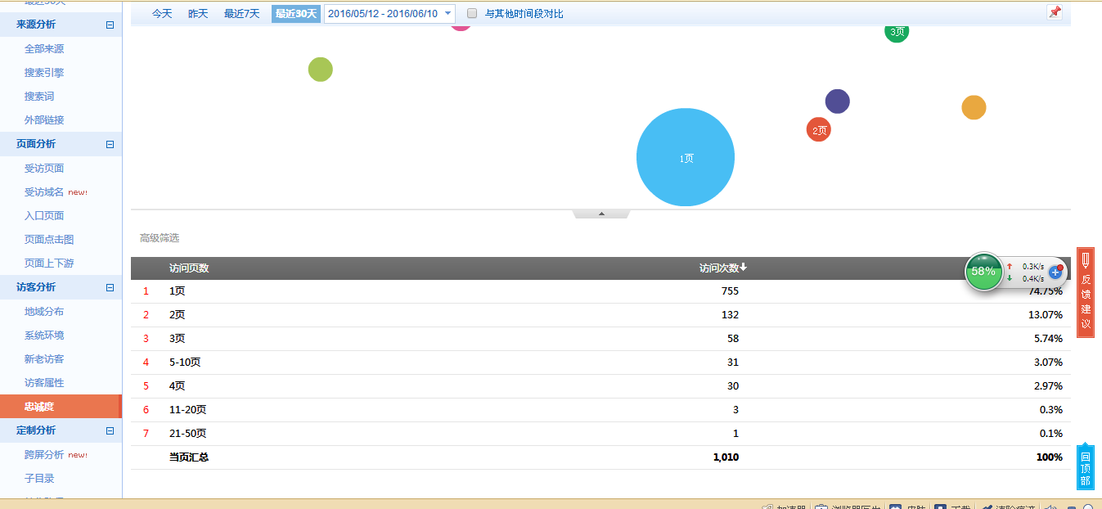This screenshot has height=509, width=1102.
Task: Click the 回顶部 back-to-top button
Action: (x=1085, y=468)
